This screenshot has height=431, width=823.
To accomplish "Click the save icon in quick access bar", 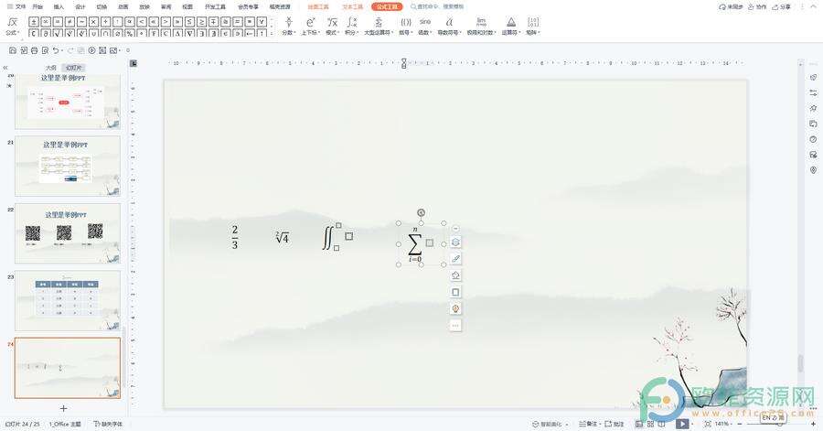I will coord(13,50).
